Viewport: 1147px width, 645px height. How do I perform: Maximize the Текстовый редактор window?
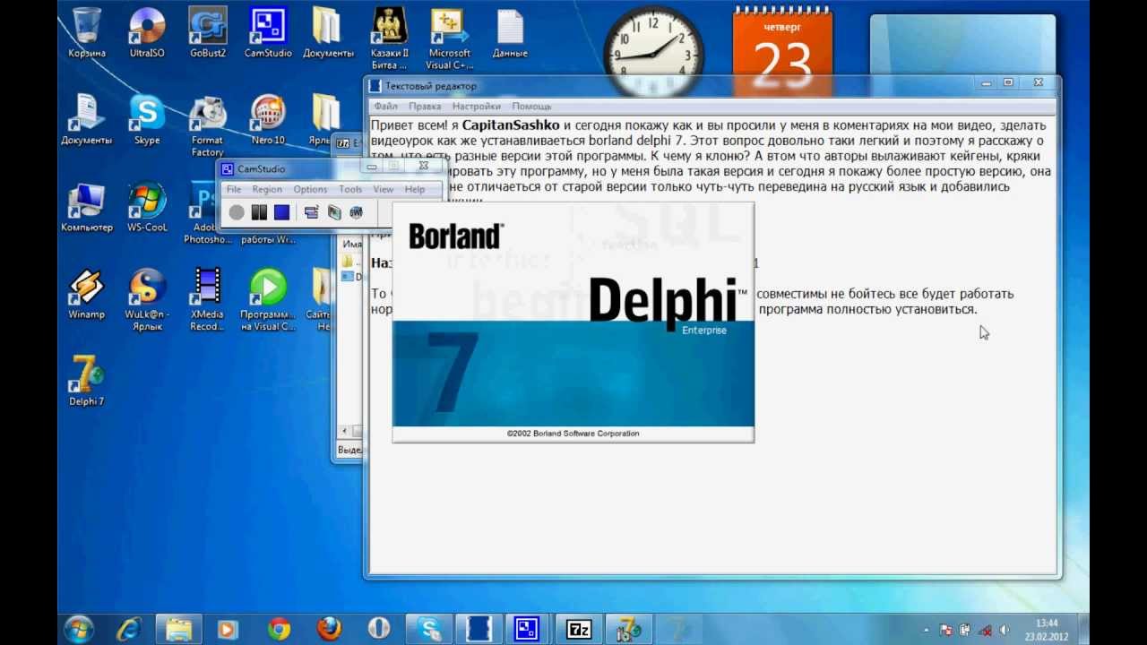point(1008,83)
